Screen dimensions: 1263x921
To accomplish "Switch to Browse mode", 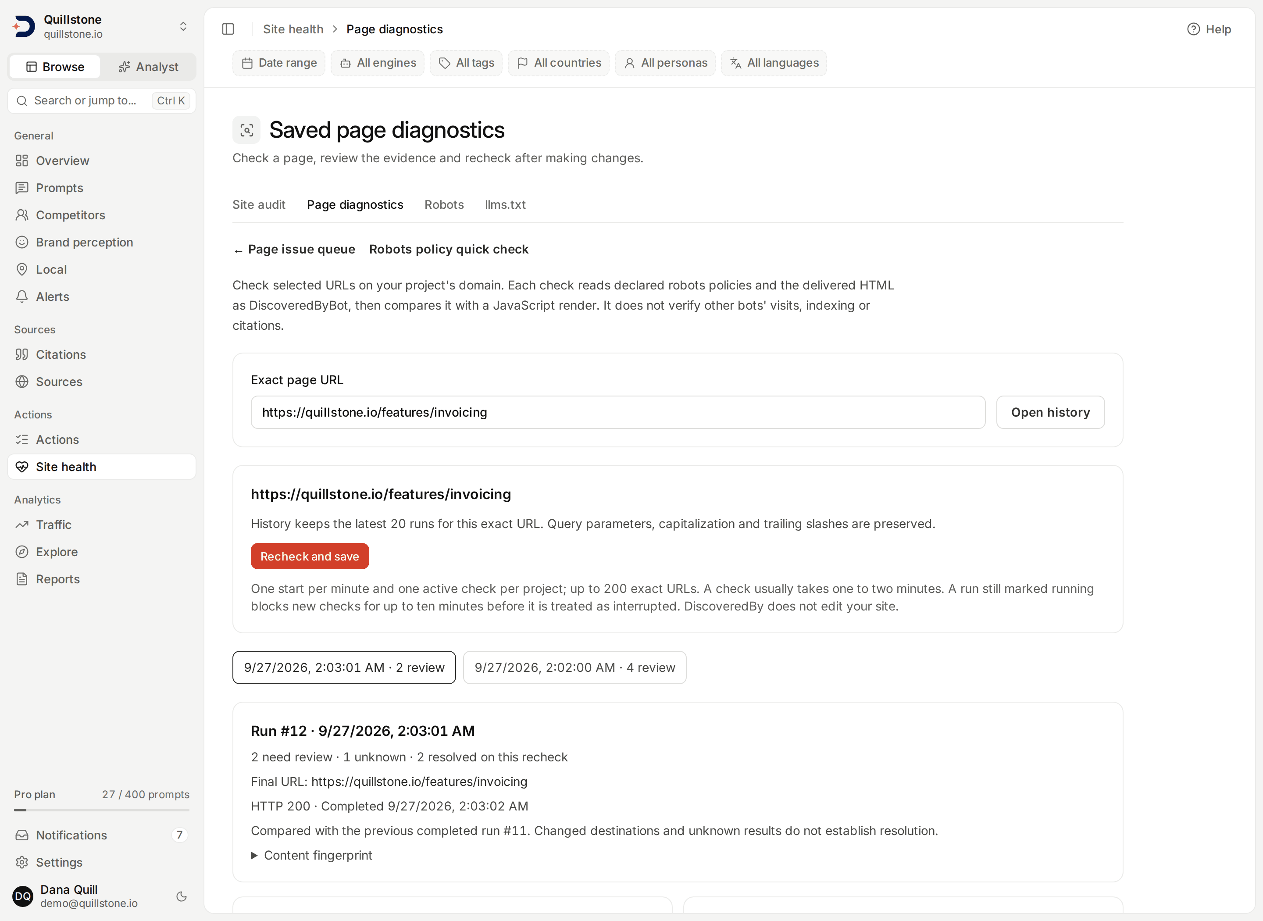I will (x=55, y=67).
